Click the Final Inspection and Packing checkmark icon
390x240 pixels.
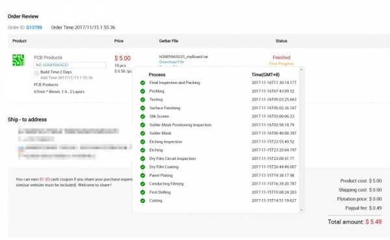(x=142, y=83)
